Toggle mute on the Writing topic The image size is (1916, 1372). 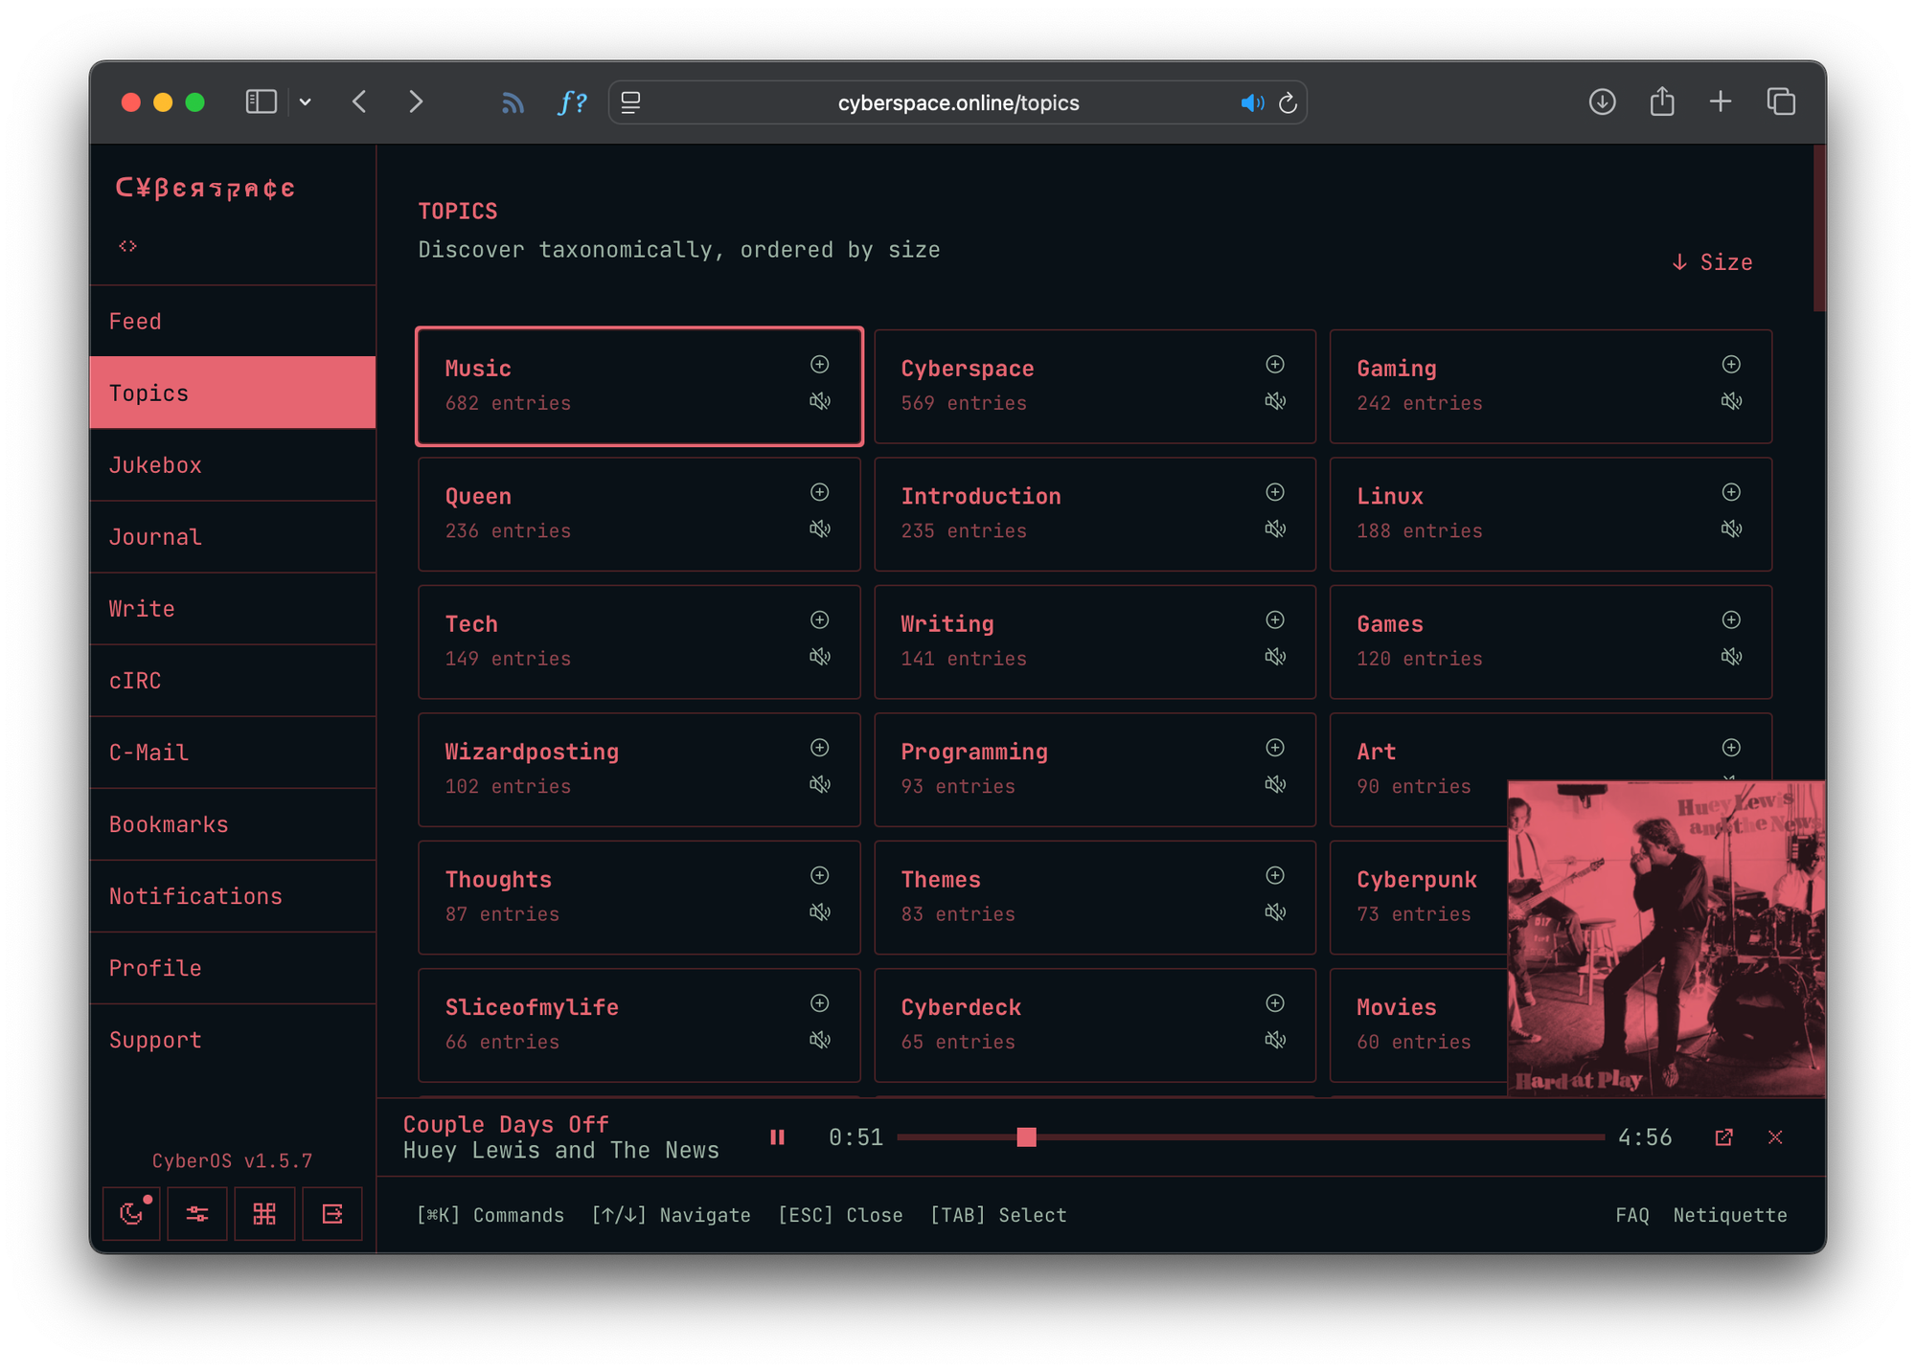click(1275, 657)
